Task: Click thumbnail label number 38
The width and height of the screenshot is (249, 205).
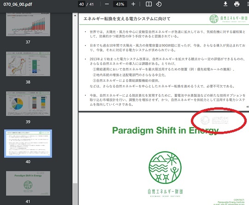Action: click(28, 82)
